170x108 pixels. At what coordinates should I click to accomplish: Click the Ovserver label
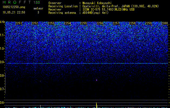(55, 3)
